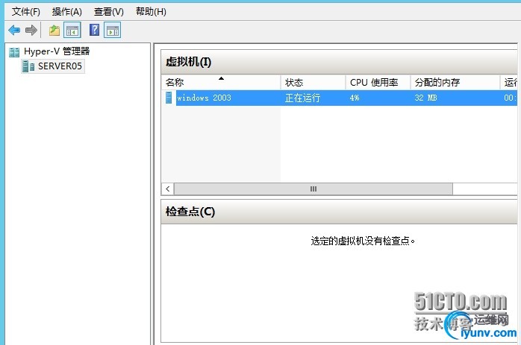Select the Hyper-V 管理器 tree node
Image resolution: width=521 pixels, height=345 pixels.
coord(57,51)
